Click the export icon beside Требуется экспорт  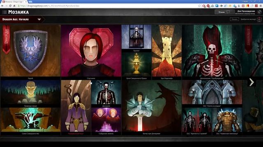point(259,19)
